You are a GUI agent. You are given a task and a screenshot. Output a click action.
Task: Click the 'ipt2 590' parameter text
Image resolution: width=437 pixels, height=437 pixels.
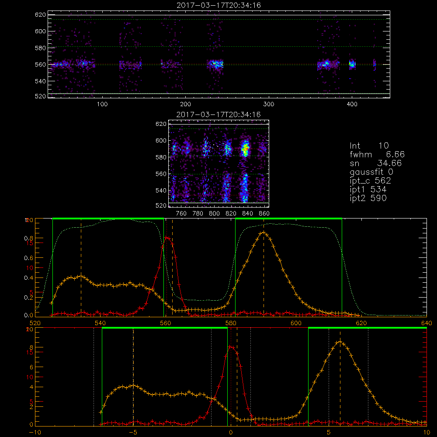point(368,198)
